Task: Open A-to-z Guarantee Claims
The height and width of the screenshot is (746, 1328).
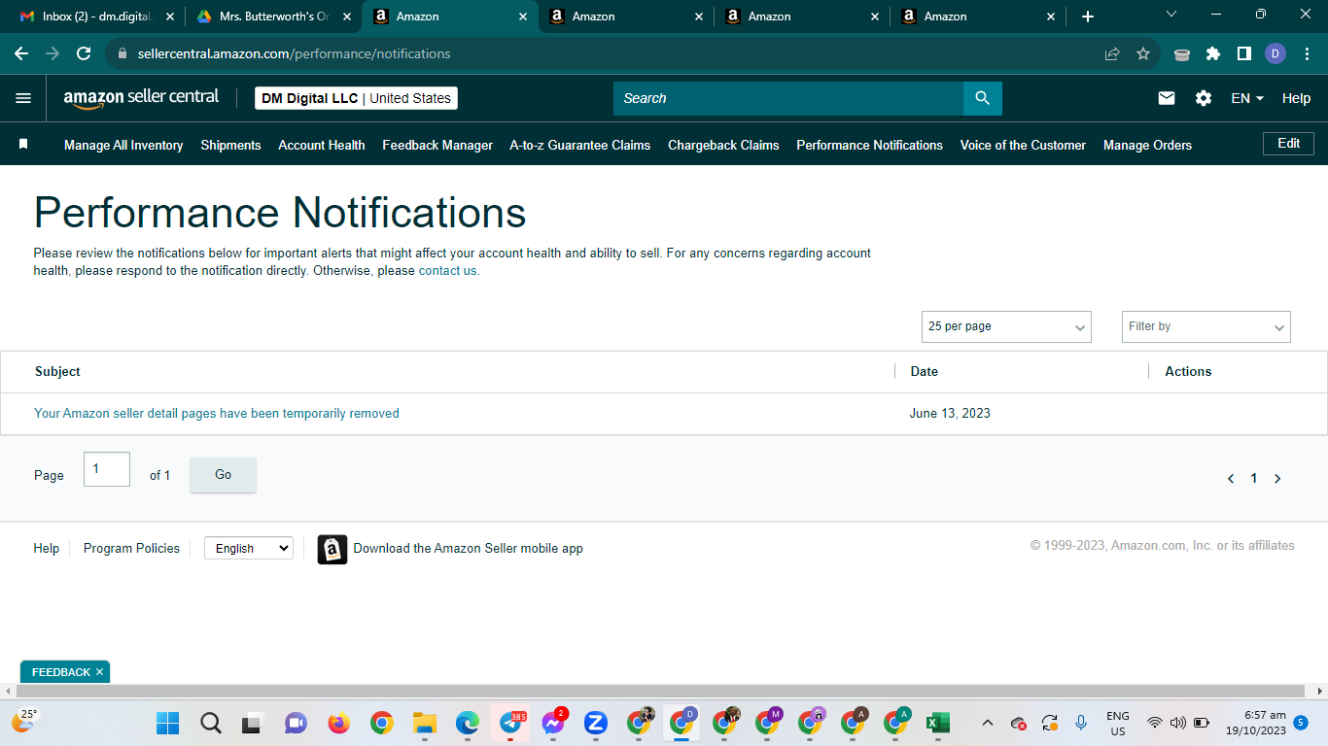Action: (580, 145)
